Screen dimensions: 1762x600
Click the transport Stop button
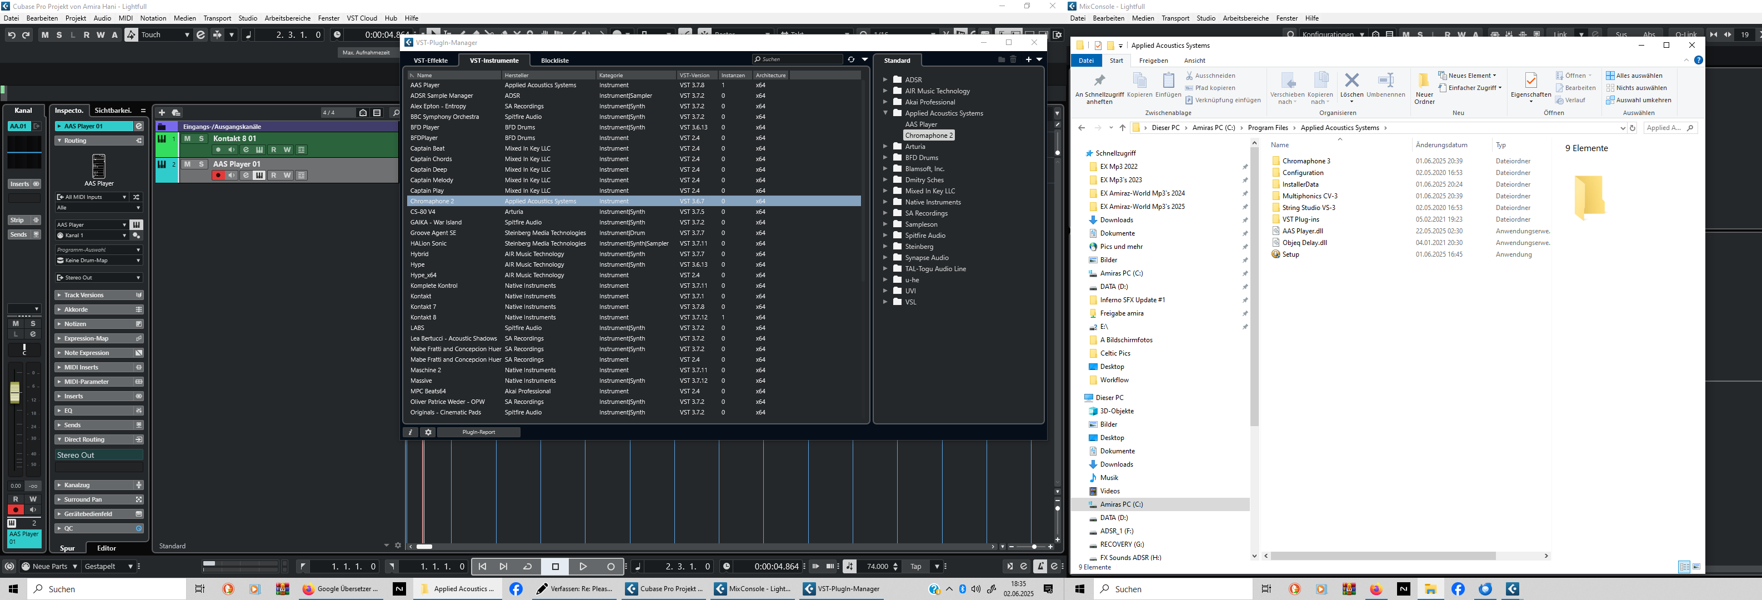(x=555, y=567)
